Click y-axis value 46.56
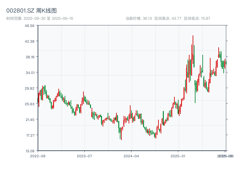This screenshot has width=251, height=188. [29, 26]
